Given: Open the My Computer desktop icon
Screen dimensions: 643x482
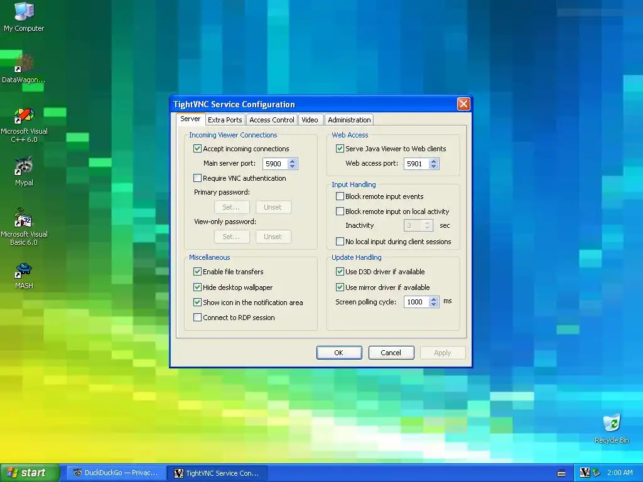Looking at the screenshot, I should pyautogui.click(x=24, y=17).
